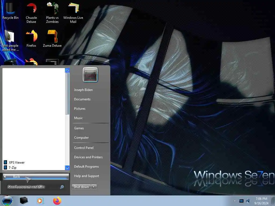Screen dimensions: 275x206
Task: Click the programs list scroll down arrow
Action: 67,168
